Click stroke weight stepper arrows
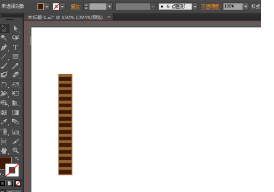Viewport: 274px width, 192px height. point(86,7)
